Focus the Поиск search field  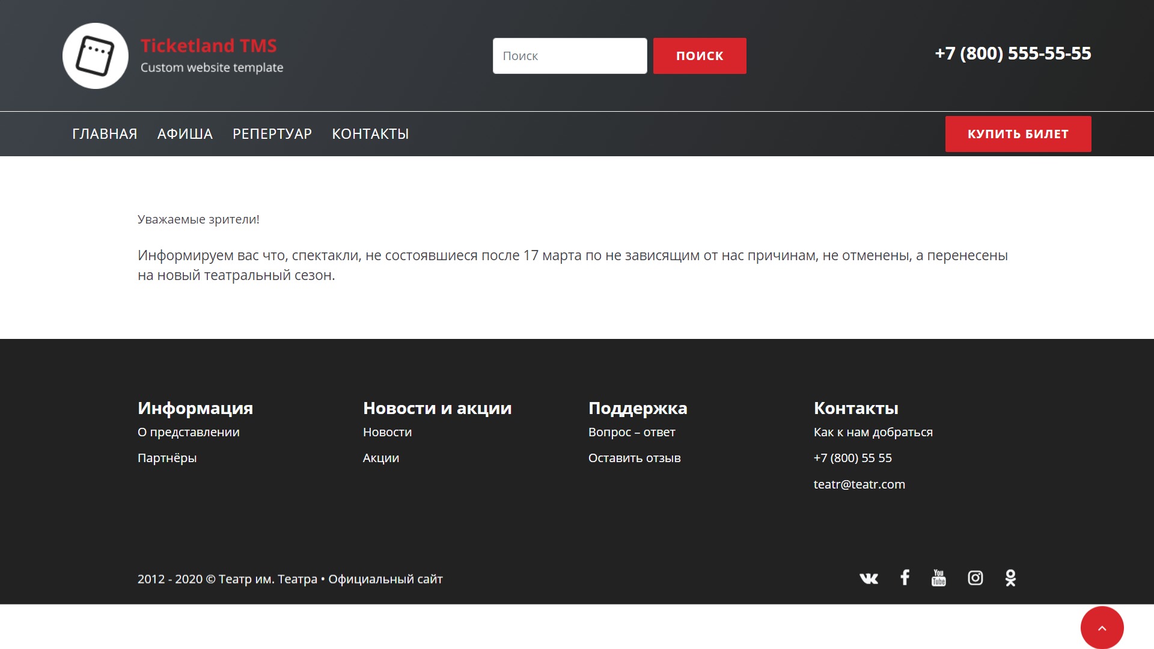point(570,56)
